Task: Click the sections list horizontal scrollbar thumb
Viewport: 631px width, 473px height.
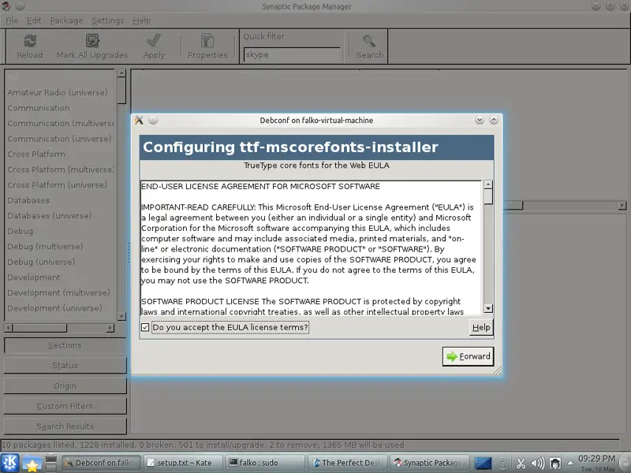Action: (40, 328)
